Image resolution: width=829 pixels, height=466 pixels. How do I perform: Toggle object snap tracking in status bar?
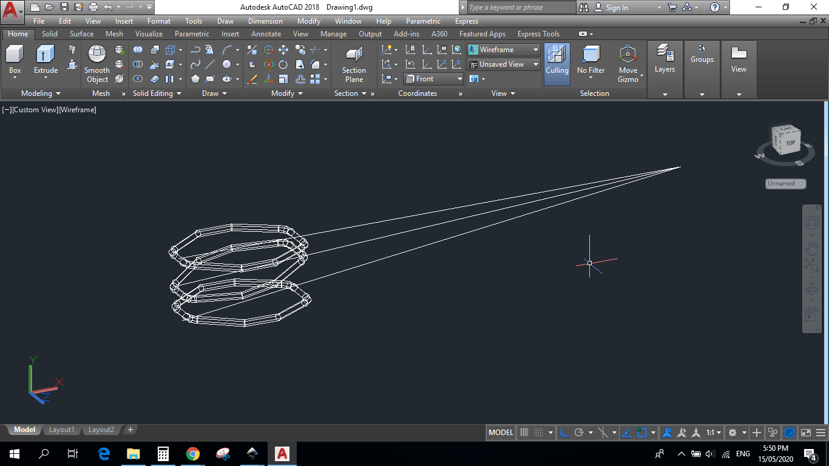click(628, 433)
